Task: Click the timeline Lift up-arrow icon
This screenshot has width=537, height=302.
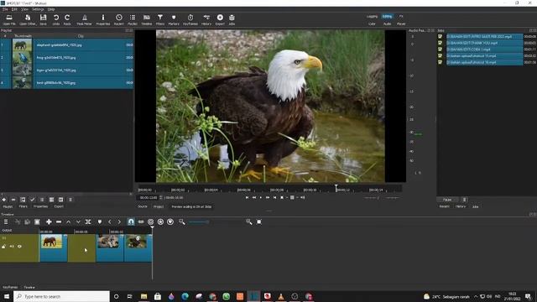Action: [x=69, y=221]
